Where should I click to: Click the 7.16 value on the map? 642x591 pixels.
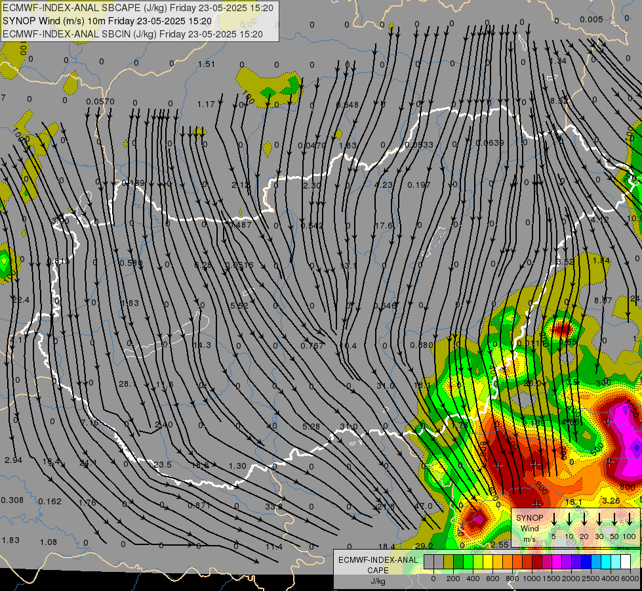(90, 422)
